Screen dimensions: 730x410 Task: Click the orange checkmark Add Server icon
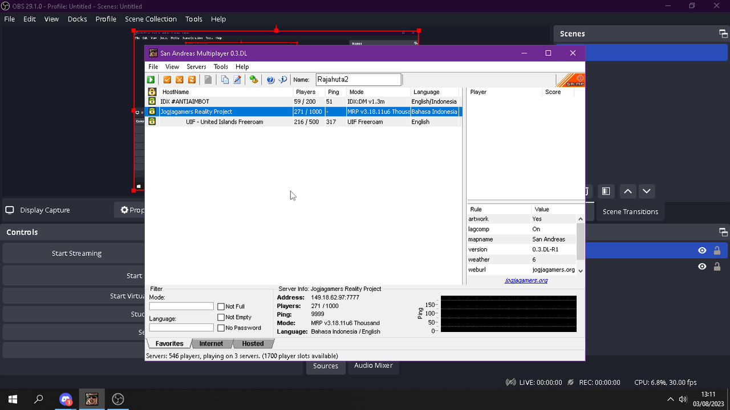(x=167, y=80)
